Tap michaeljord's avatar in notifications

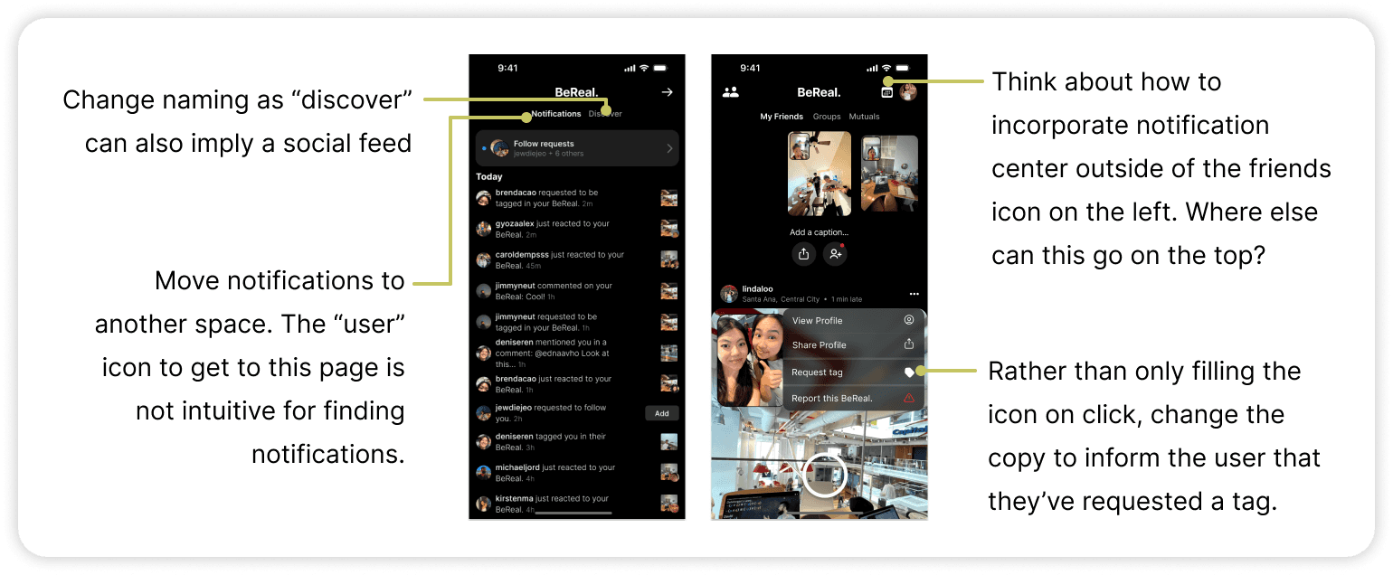[484, 473]
